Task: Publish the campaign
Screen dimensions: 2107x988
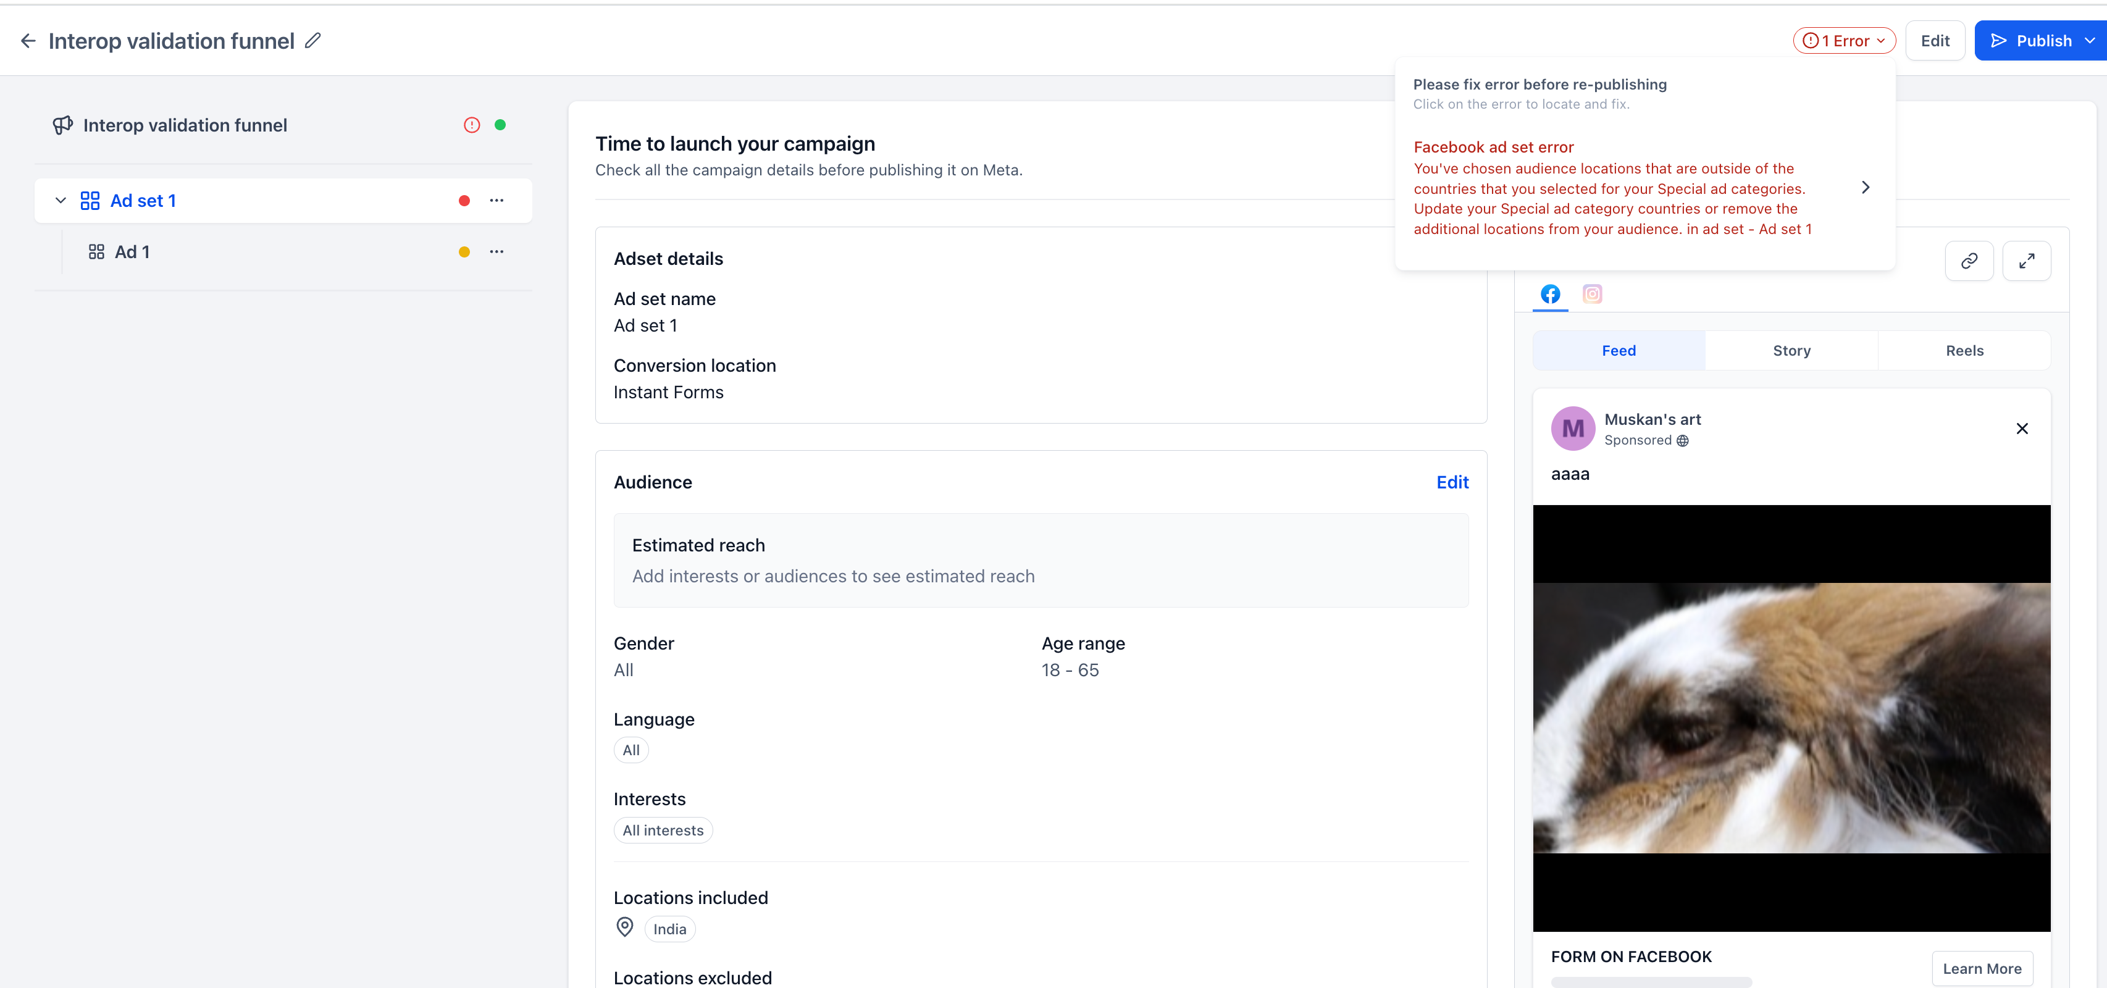Action: [2031, 41]
